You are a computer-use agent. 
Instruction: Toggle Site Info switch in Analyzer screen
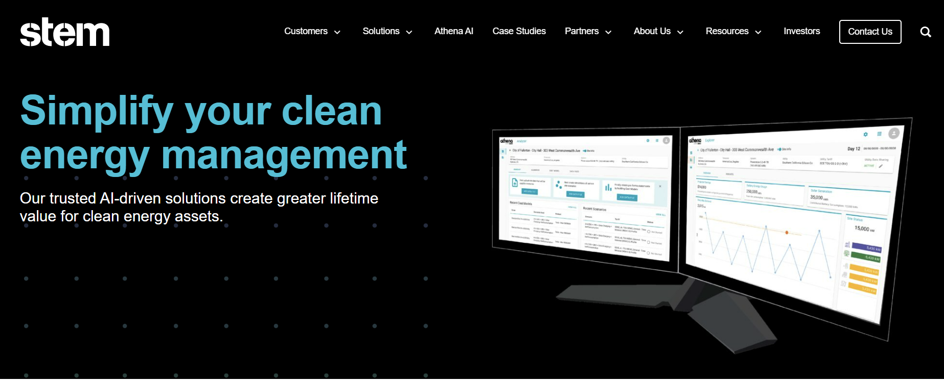coord(585,151)
